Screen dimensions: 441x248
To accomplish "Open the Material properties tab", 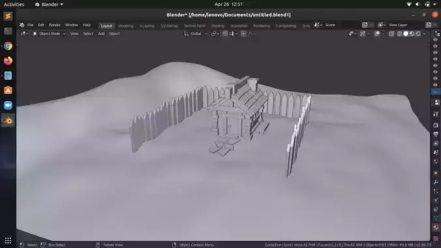I will [x=436, y=228].
